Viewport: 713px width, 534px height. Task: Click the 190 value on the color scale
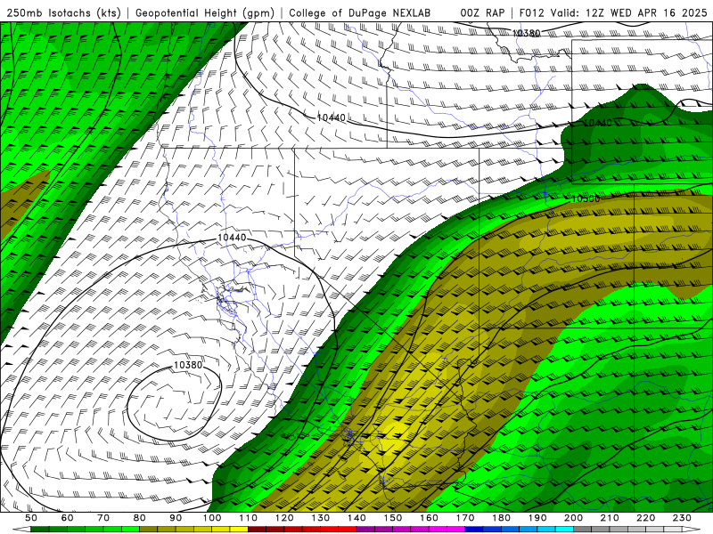(537, 518)
